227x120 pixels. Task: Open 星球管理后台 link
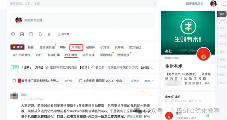pos(194,4)
